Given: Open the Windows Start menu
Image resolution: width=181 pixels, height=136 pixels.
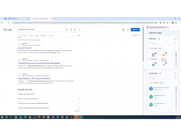Looking at the screenshot, I should [2, 117].
